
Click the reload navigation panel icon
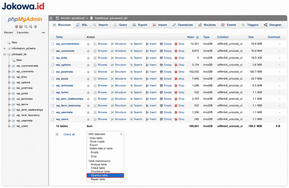coord(35,27)
